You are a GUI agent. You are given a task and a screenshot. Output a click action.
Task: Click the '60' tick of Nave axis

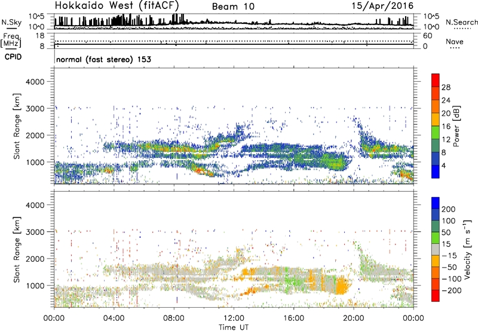click(x=427, y=36)
